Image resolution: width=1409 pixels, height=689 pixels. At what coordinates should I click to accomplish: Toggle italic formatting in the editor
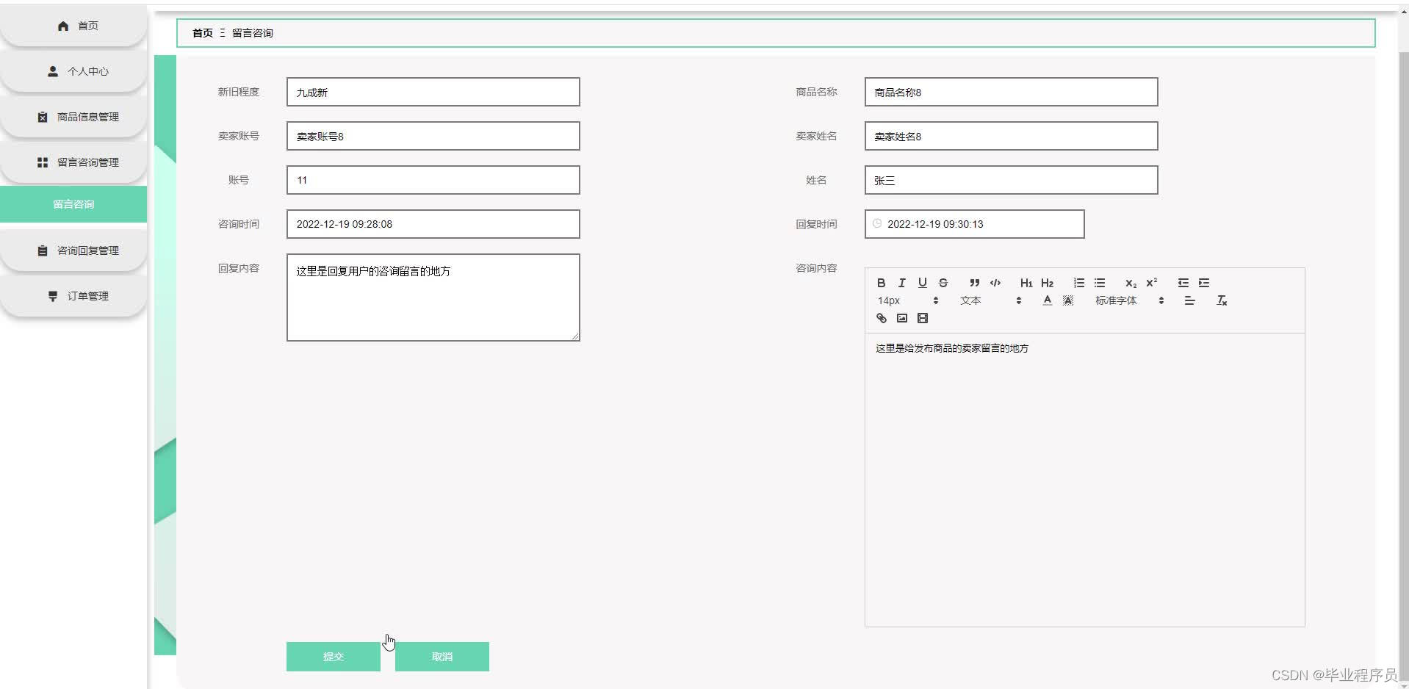click(901, 283)
